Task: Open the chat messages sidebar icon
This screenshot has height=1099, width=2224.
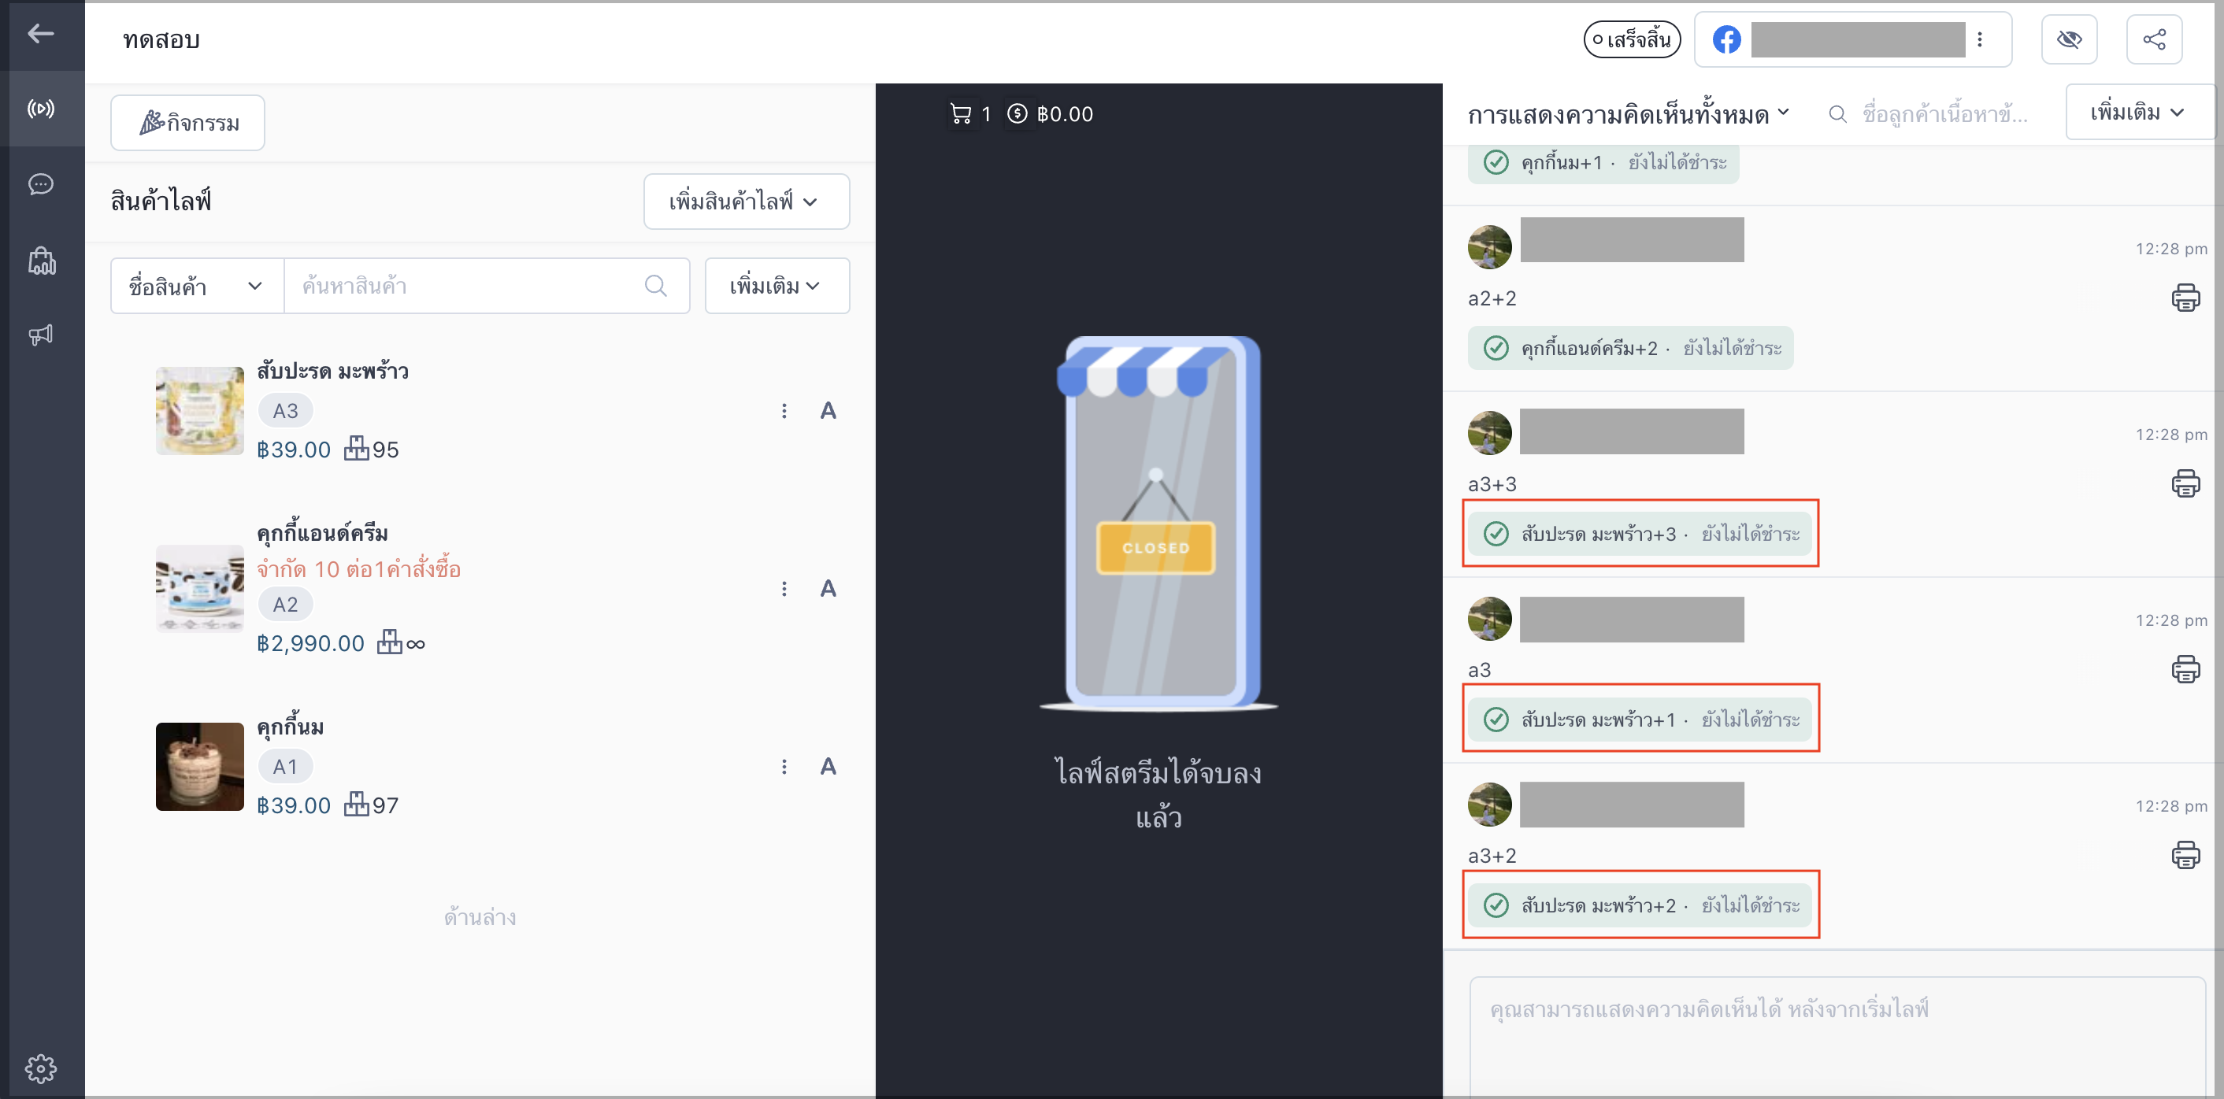Action: (41, 184)
